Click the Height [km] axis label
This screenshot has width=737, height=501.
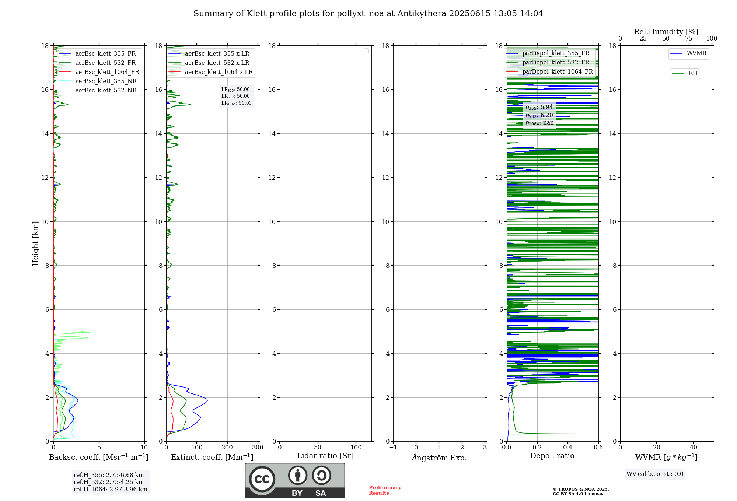[35, 244]
